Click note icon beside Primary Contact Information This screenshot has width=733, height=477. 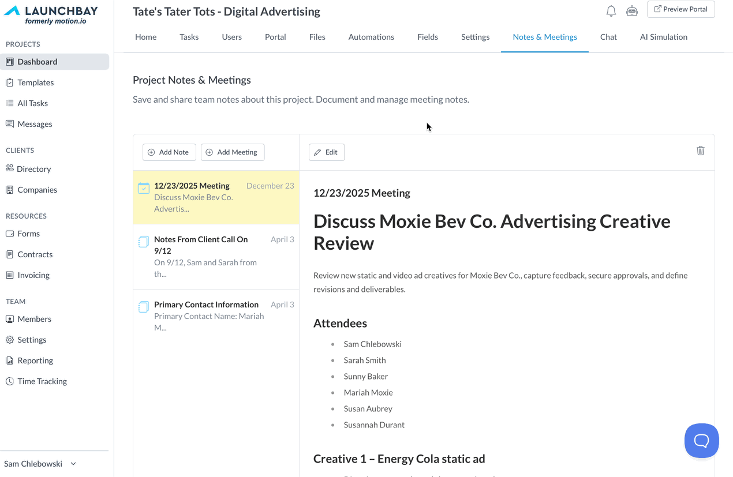[x=144, y=307]
